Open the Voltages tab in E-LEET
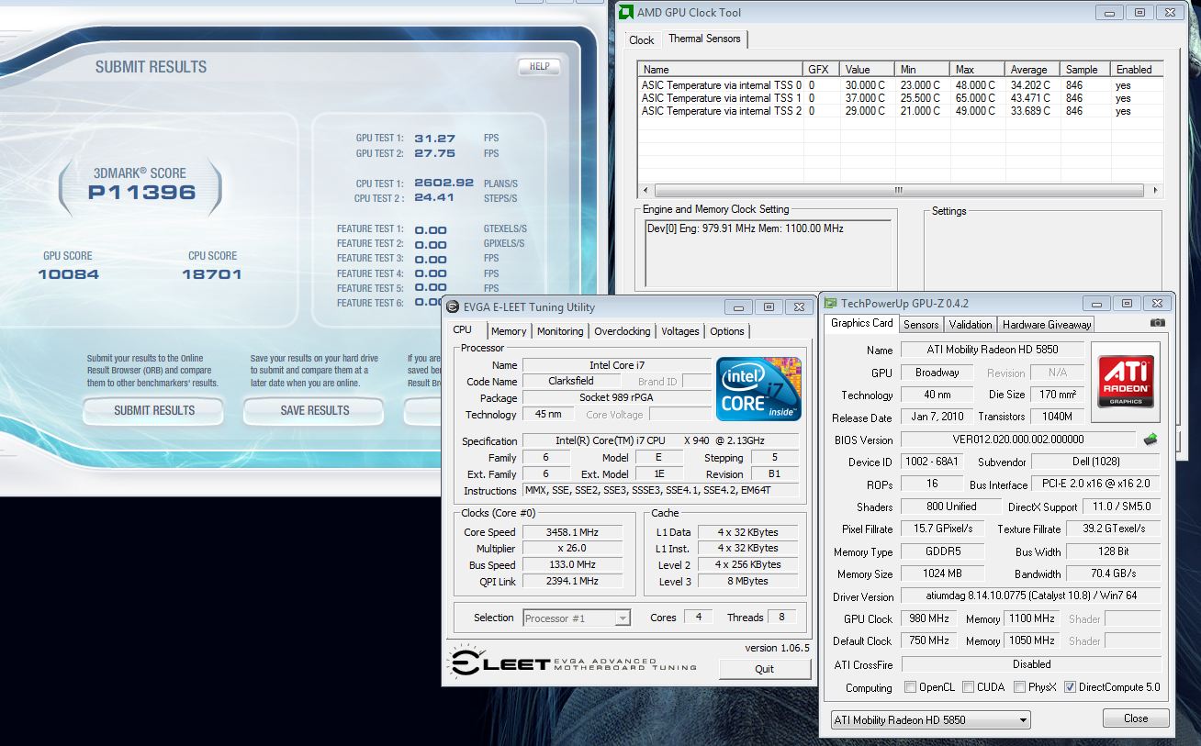The image size is (1201, 746). (x=680, y=331)
